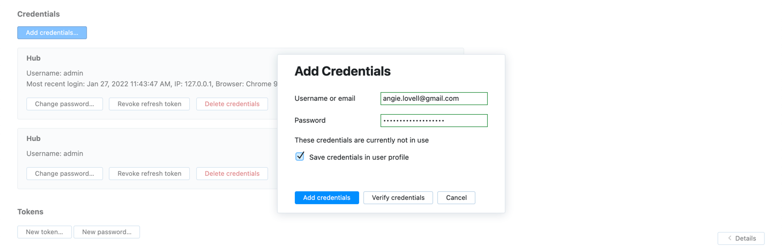The height and width of the screenshot is (246, 782).
Task: Click the "Username or email" label text
Action: point(325,99)
